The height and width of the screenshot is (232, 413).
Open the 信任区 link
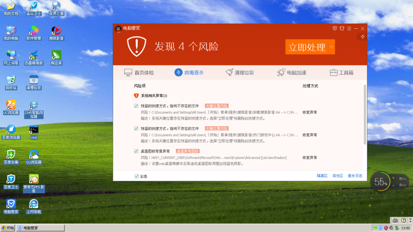338,176
